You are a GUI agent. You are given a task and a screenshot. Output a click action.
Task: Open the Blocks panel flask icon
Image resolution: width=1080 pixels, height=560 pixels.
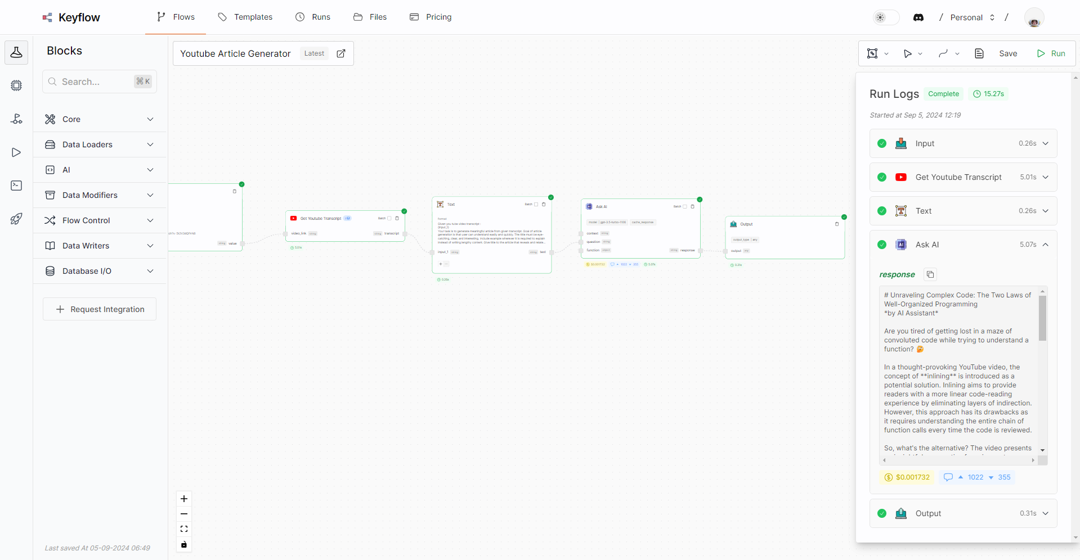click(16, 52)
